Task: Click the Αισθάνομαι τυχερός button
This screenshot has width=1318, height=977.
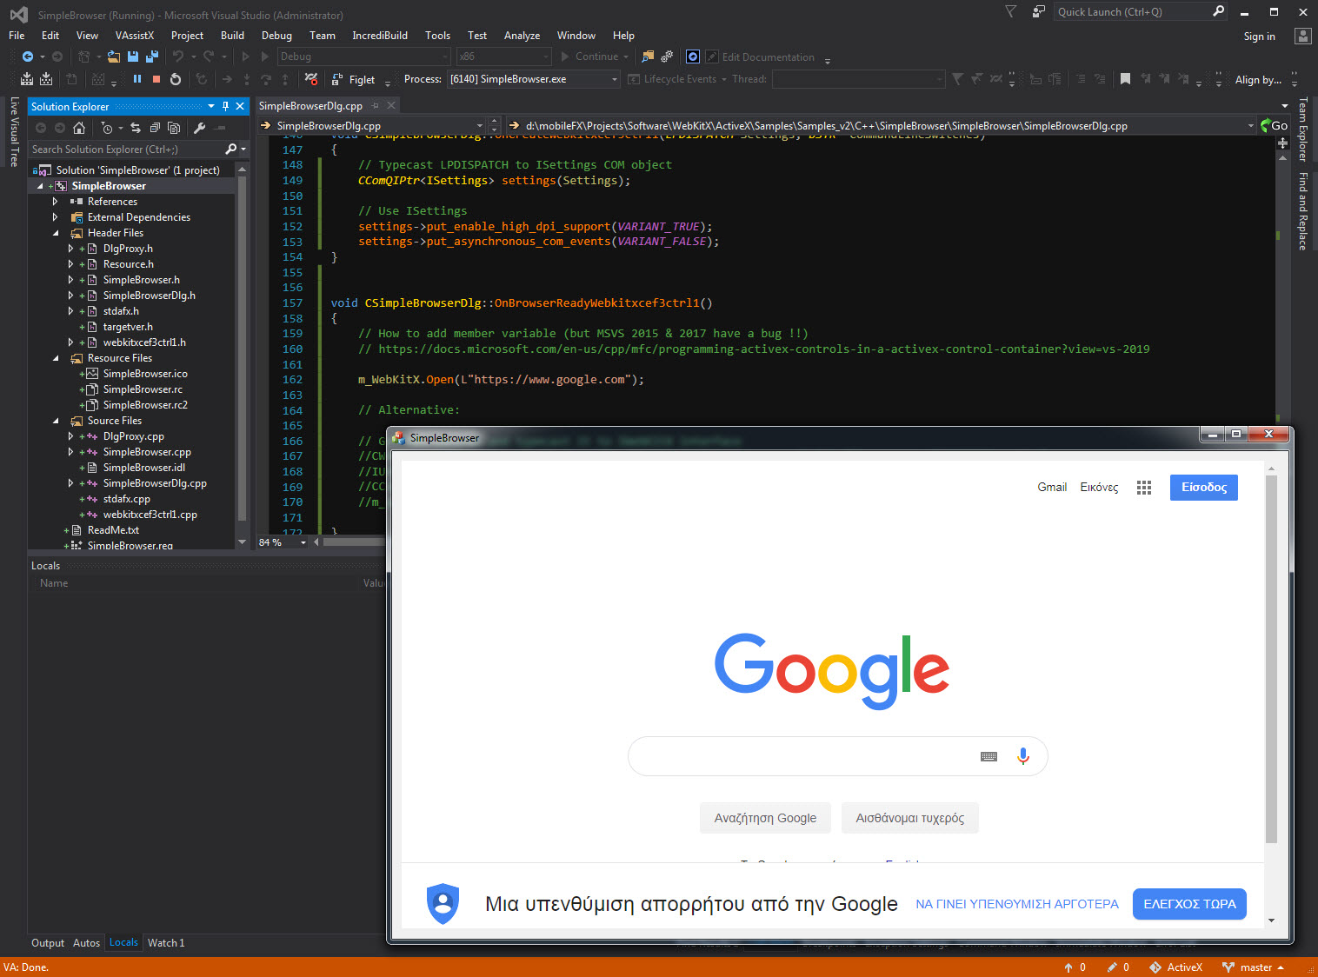Action: coord(910,818)
